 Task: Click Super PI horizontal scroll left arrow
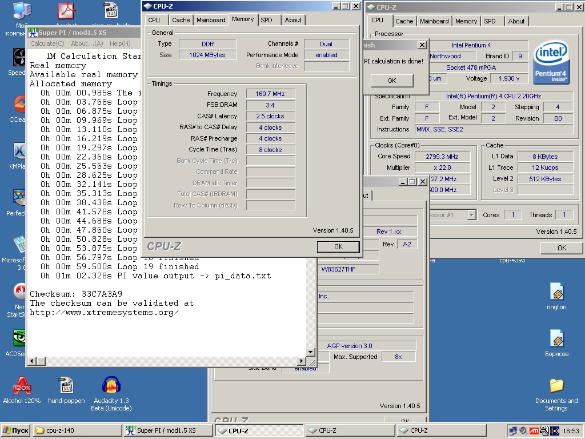click(x=32, y=361)
